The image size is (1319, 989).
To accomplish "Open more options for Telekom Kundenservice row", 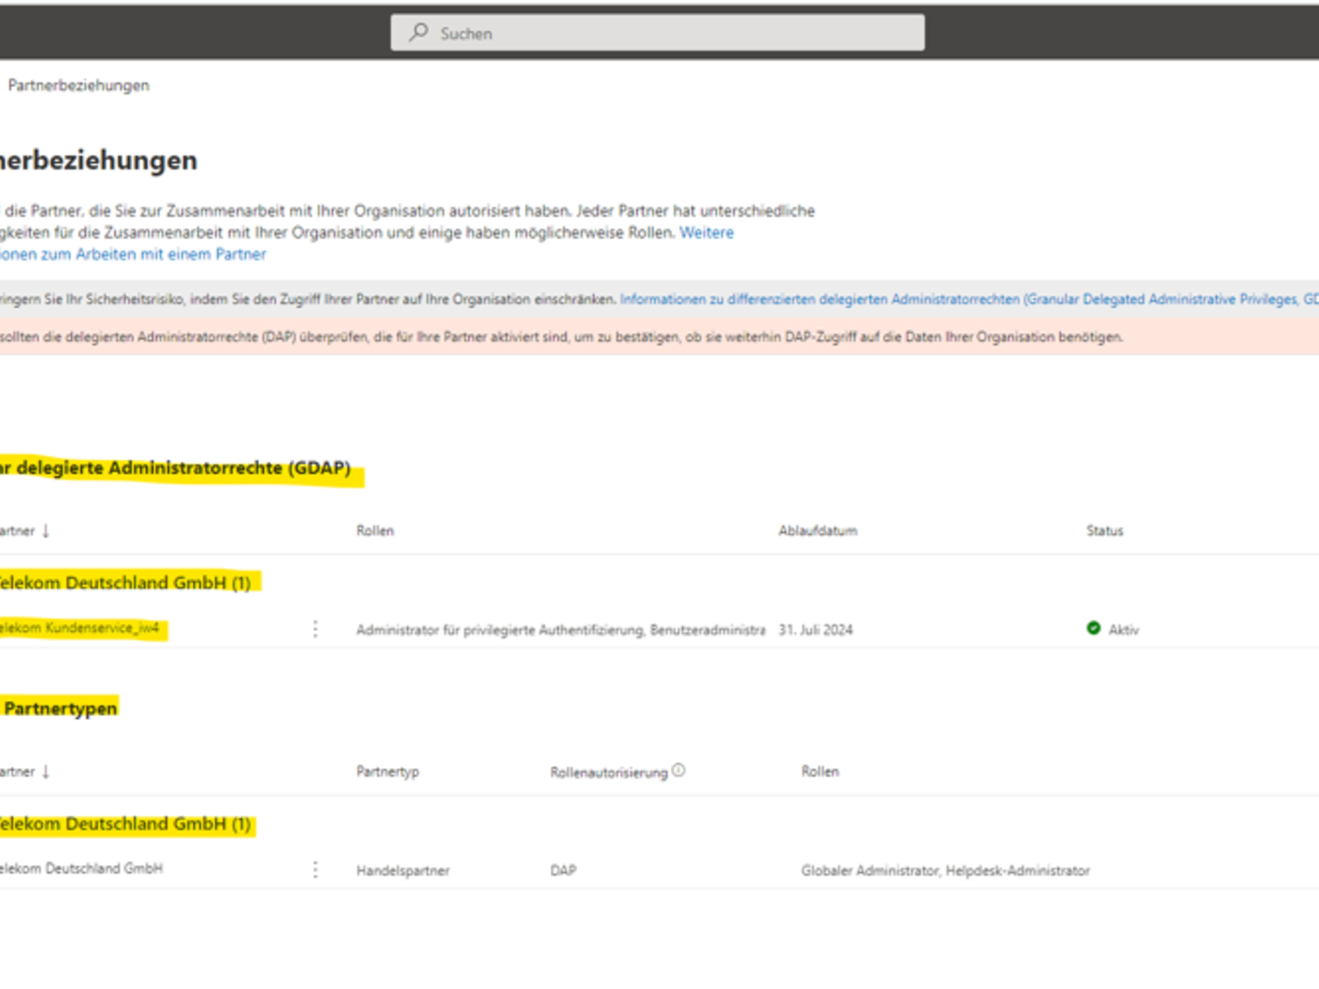I will [x=315, y=629].
